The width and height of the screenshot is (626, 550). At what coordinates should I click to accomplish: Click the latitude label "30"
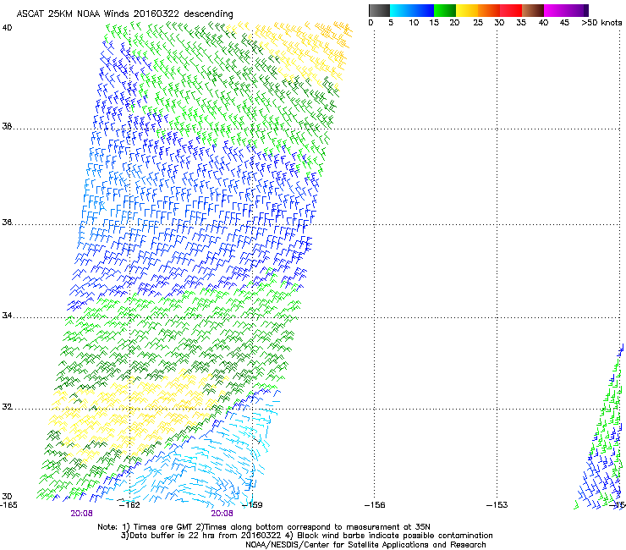tap(7, 496)
